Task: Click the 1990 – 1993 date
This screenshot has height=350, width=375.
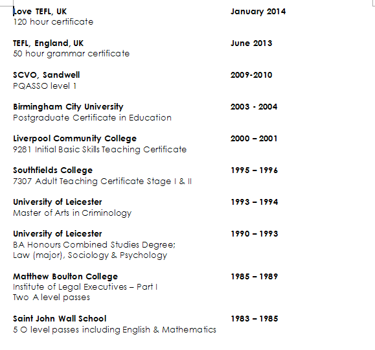Action: coord(255,234)
